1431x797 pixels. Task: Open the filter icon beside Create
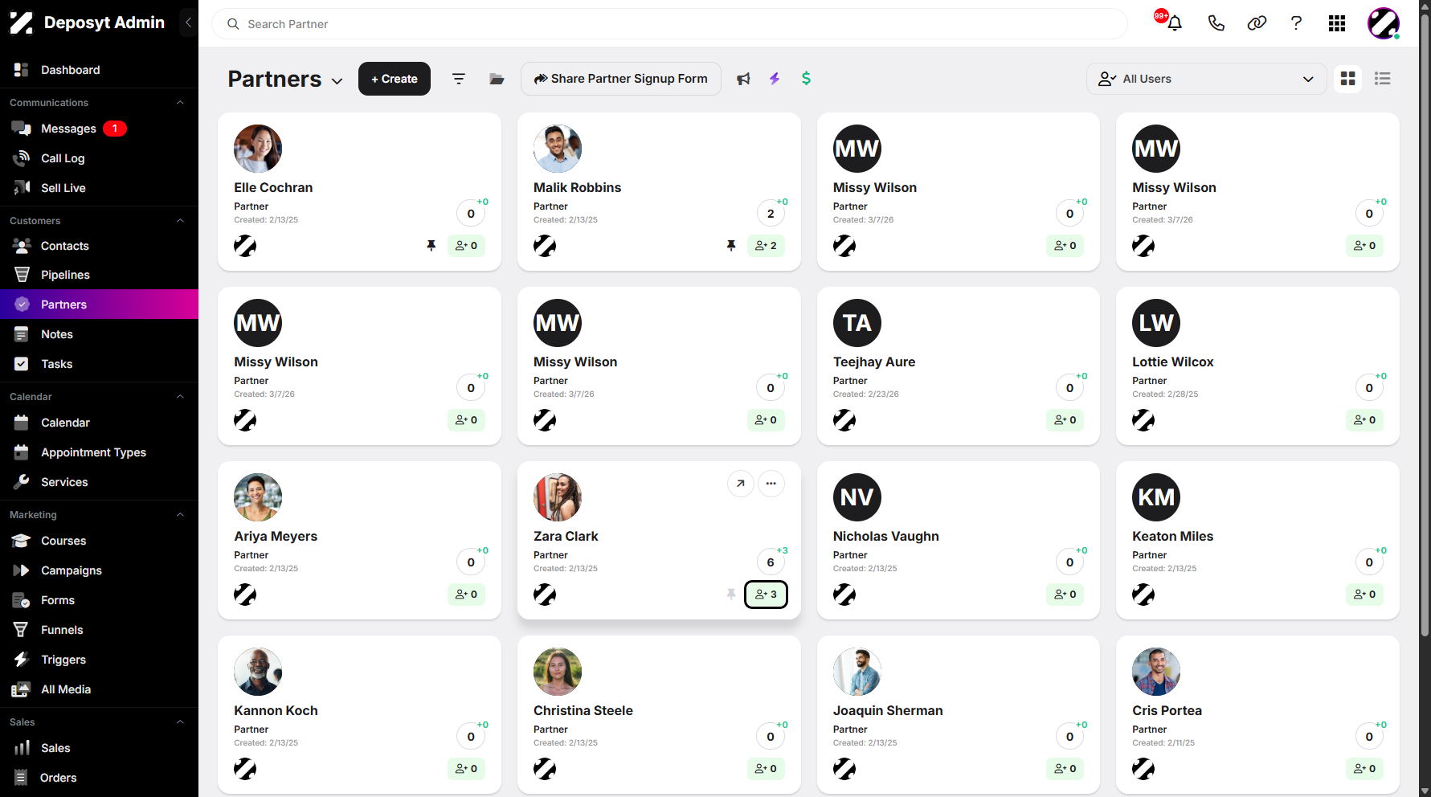point(459,79)
